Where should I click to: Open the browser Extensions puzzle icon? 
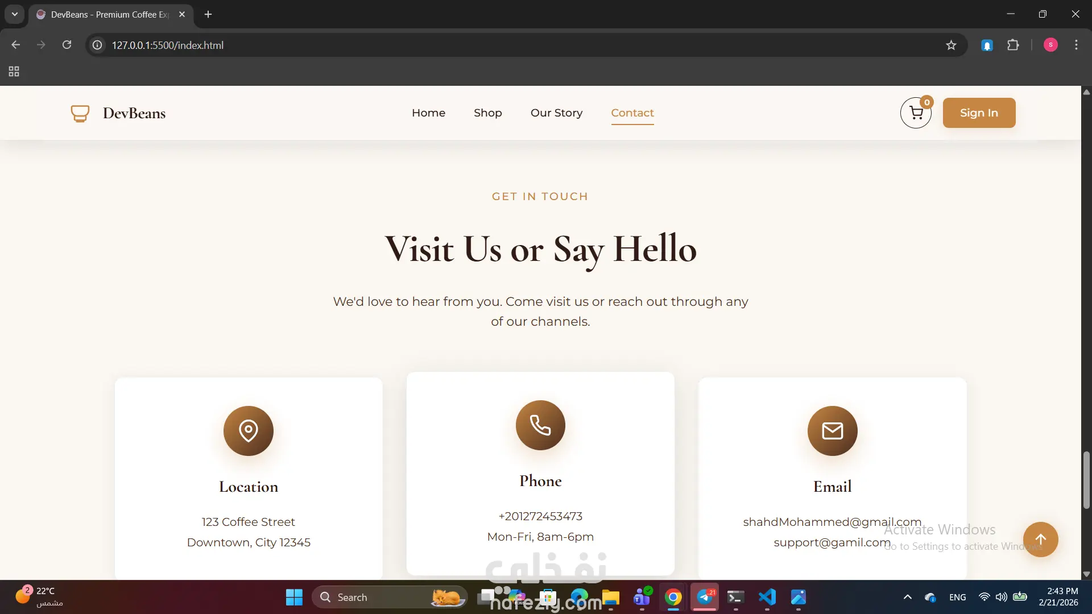tap(1013, 45)
